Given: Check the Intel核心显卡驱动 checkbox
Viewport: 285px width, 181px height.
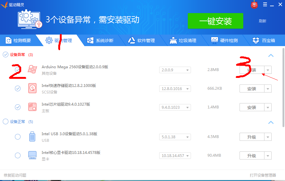Looking at the screenshot, I should [x=18, y=155].
